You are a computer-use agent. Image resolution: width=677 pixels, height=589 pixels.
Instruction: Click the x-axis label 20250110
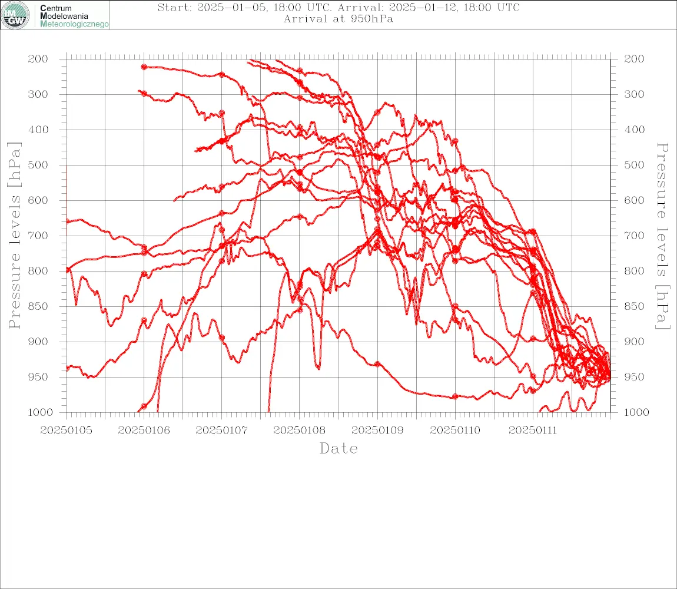(455, 431)
